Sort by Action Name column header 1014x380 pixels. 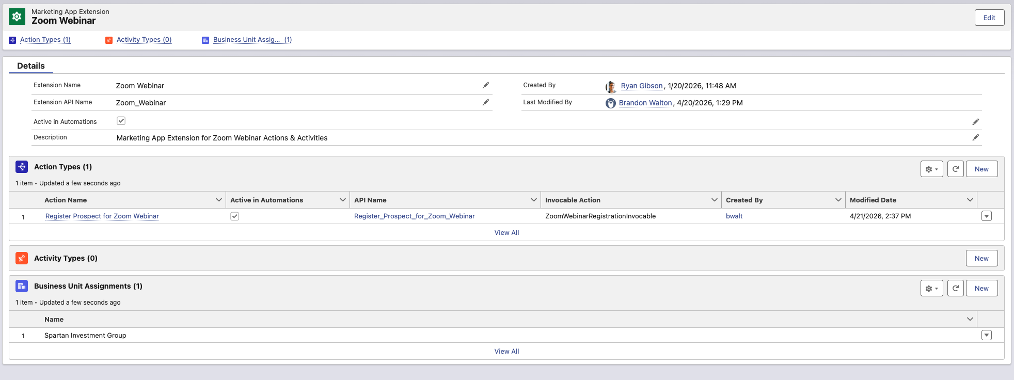coord(66,200)
